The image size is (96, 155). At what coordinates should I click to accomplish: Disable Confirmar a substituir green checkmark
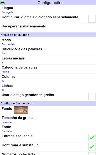[x=92, y=147]
